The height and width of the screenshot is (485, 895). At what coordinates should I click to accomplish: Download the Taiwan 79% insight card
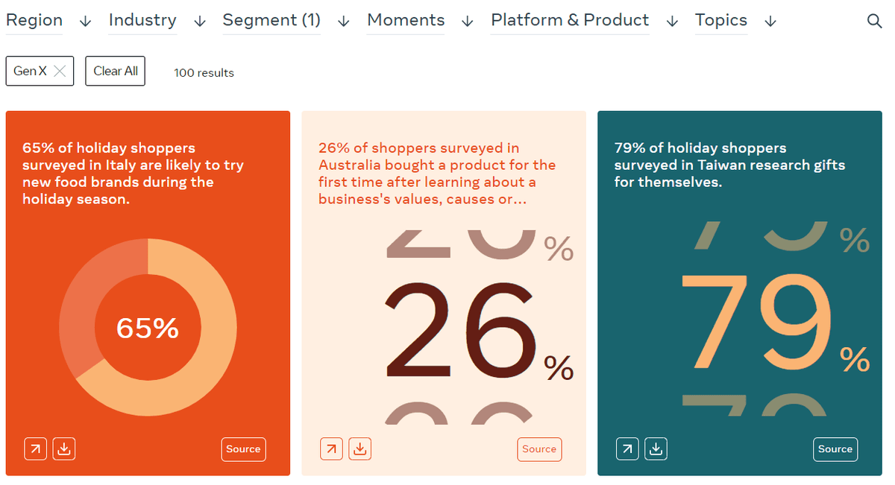pos(656,449)
